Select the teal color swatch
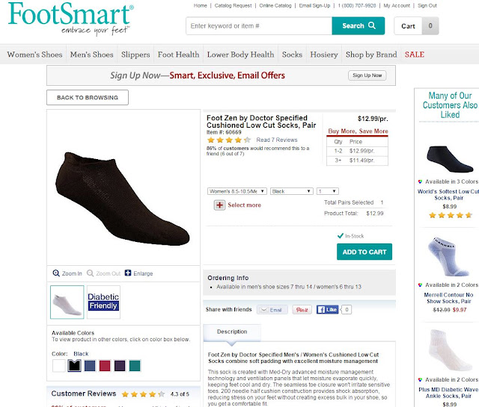 pos(135,365)
